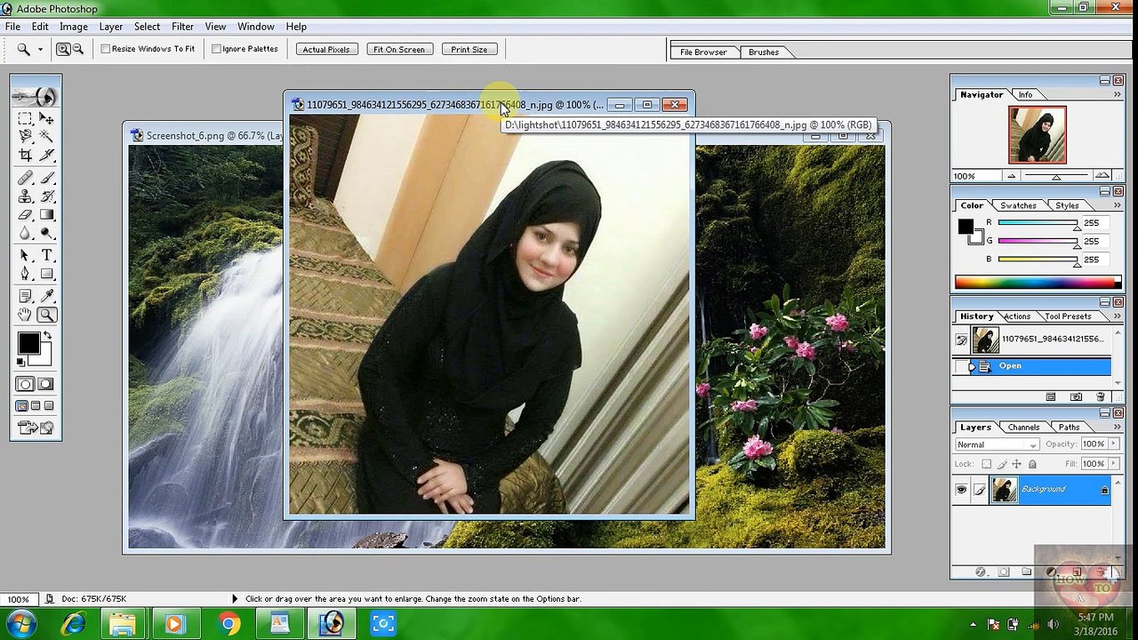Select the Dodge tool
The width and height of the screenshot is (1138, 640).
click(47, 234)
